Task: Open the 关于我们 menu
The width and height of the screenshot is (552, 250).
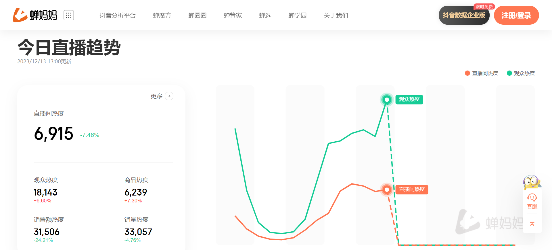Action: click(x=336, y=15)
